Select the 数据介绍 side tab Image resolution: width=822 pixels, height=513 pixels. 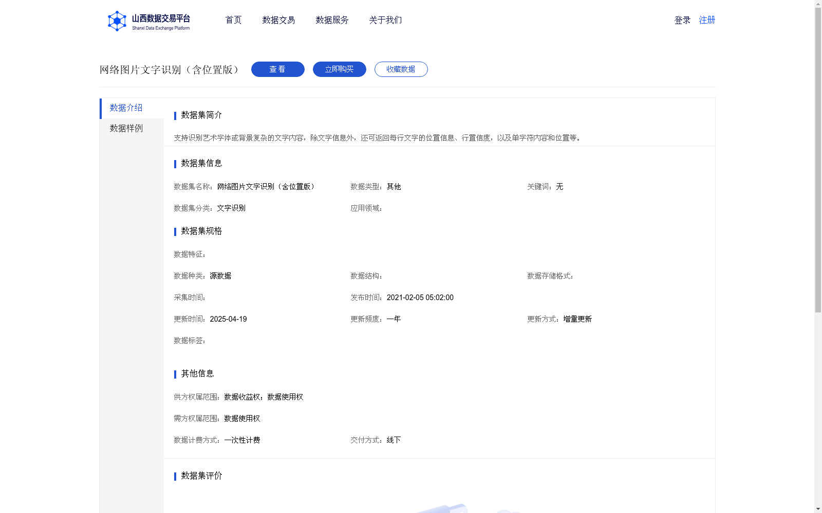tap(132, 108)
